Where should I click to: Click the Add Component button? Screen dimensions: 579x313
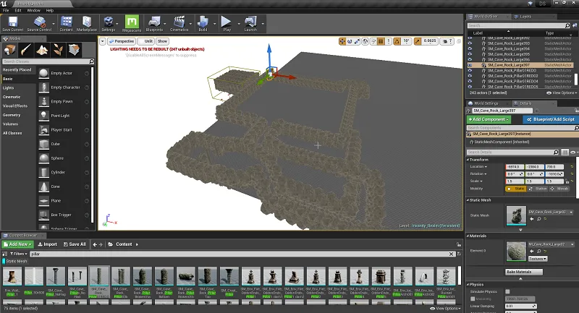489,119
